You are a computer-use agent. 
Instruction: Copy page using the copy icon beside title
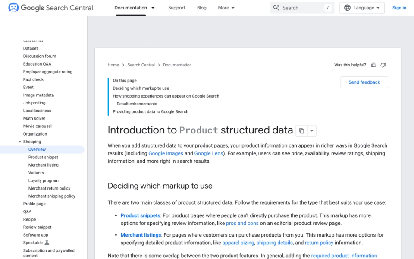tap(301, 131)
